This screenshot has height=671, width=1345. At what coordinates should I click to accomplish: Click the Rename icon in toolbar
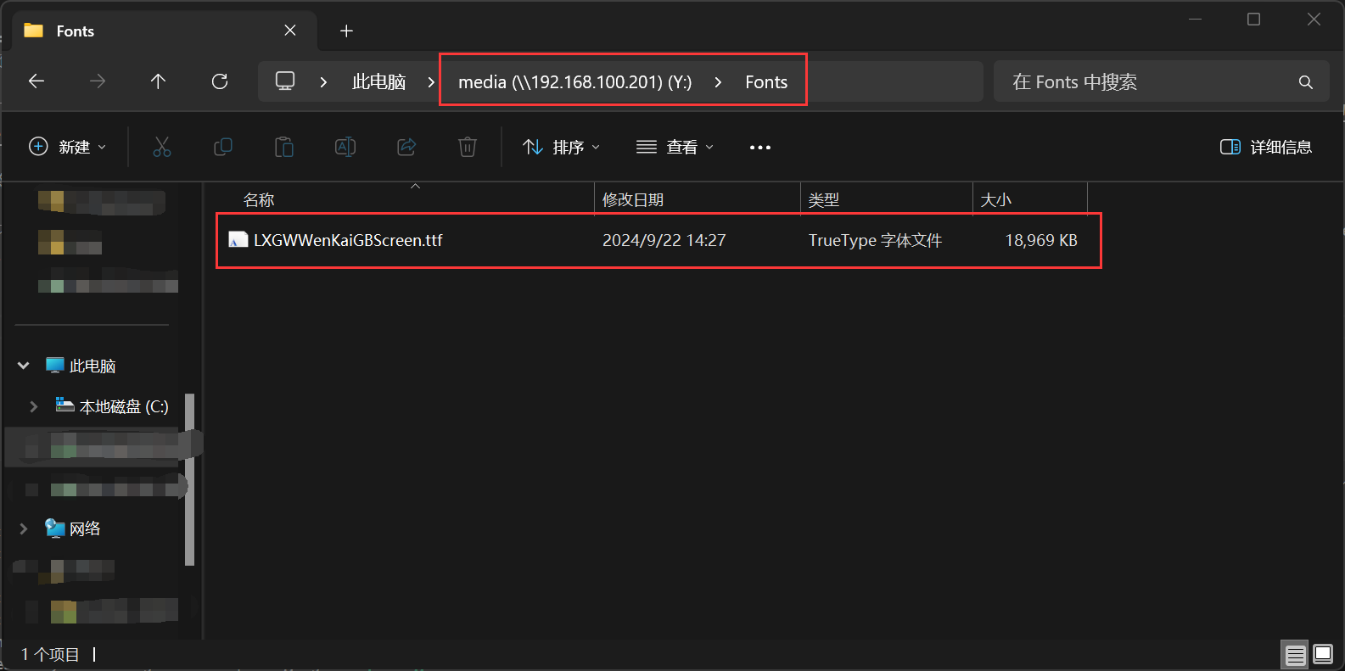tap(345, 147)
